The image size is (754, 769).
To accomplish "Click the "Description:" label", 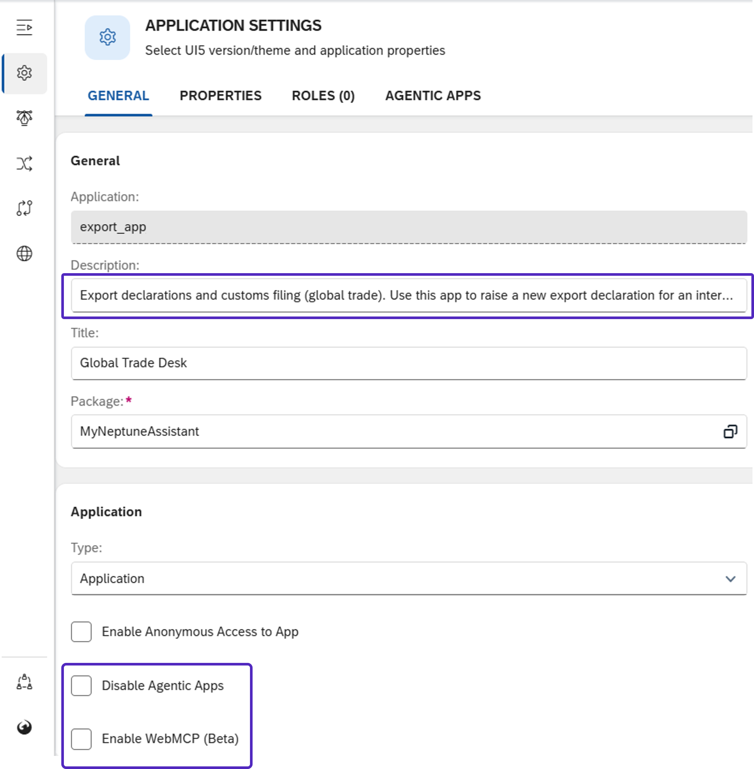I will [x=105, y=265].
